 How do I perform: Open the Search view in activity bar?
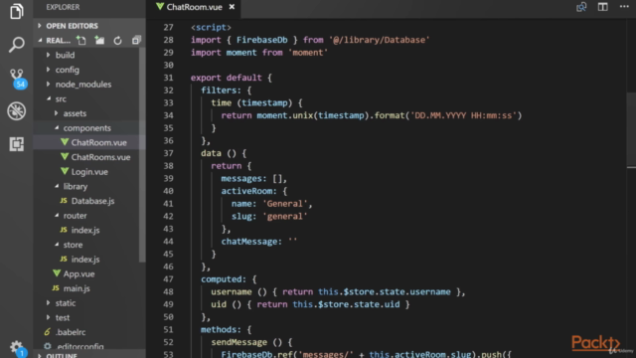pos(17,44)
